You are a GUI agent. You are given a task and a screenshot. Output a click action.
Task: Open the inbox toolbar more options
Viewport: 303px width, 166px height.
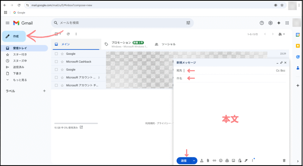(x=76, y=34)
